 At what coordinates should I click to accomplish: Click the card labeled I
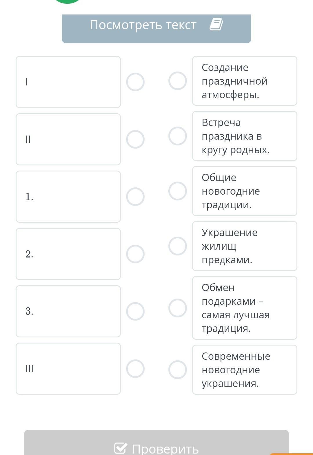pos(68,82)
